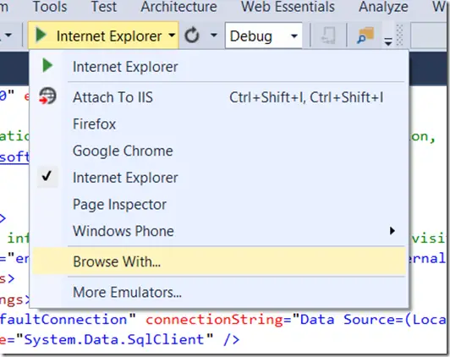Click the Attach To IIS globe icon
The width and height of the screenshot is (450, 357).
pyautogui.click(x=47, y=96)
